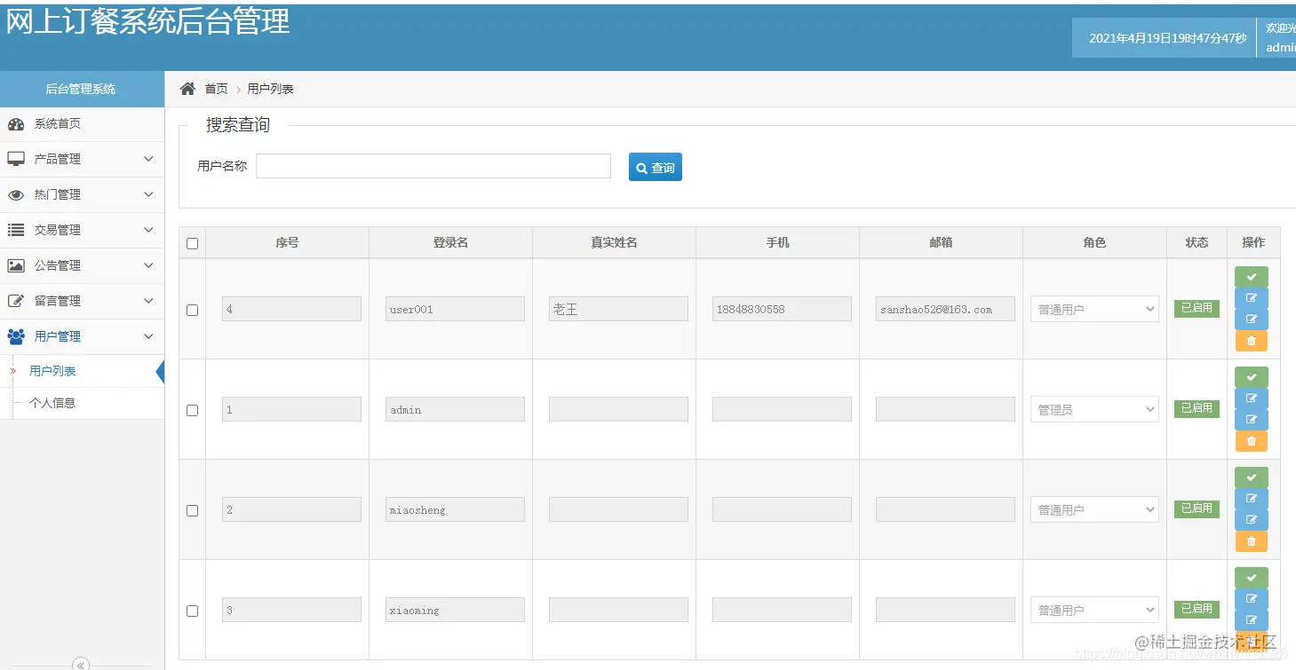The width and height of the screenshot is (1296, 670).
Task: Click edit icon directly under xiaoming's green check
Action: click(1252, 599)
